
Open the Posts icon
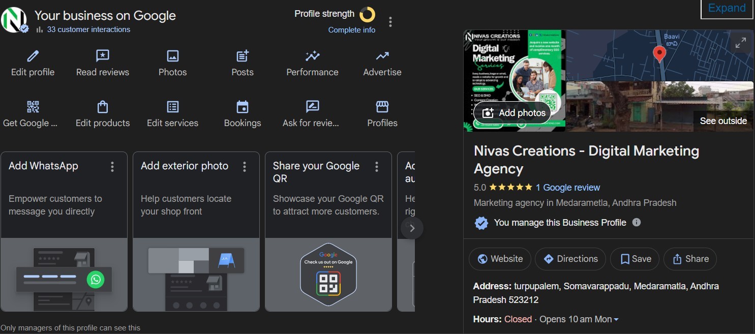click(x=243, y=56)
